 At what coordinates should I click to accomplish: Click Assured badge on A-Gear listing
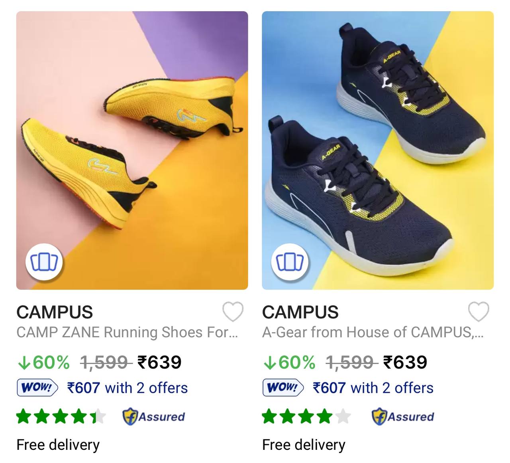[402, 417]
